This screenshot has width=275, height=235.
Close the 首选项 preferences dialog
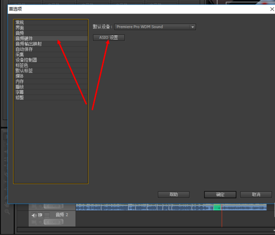point(272,9)
